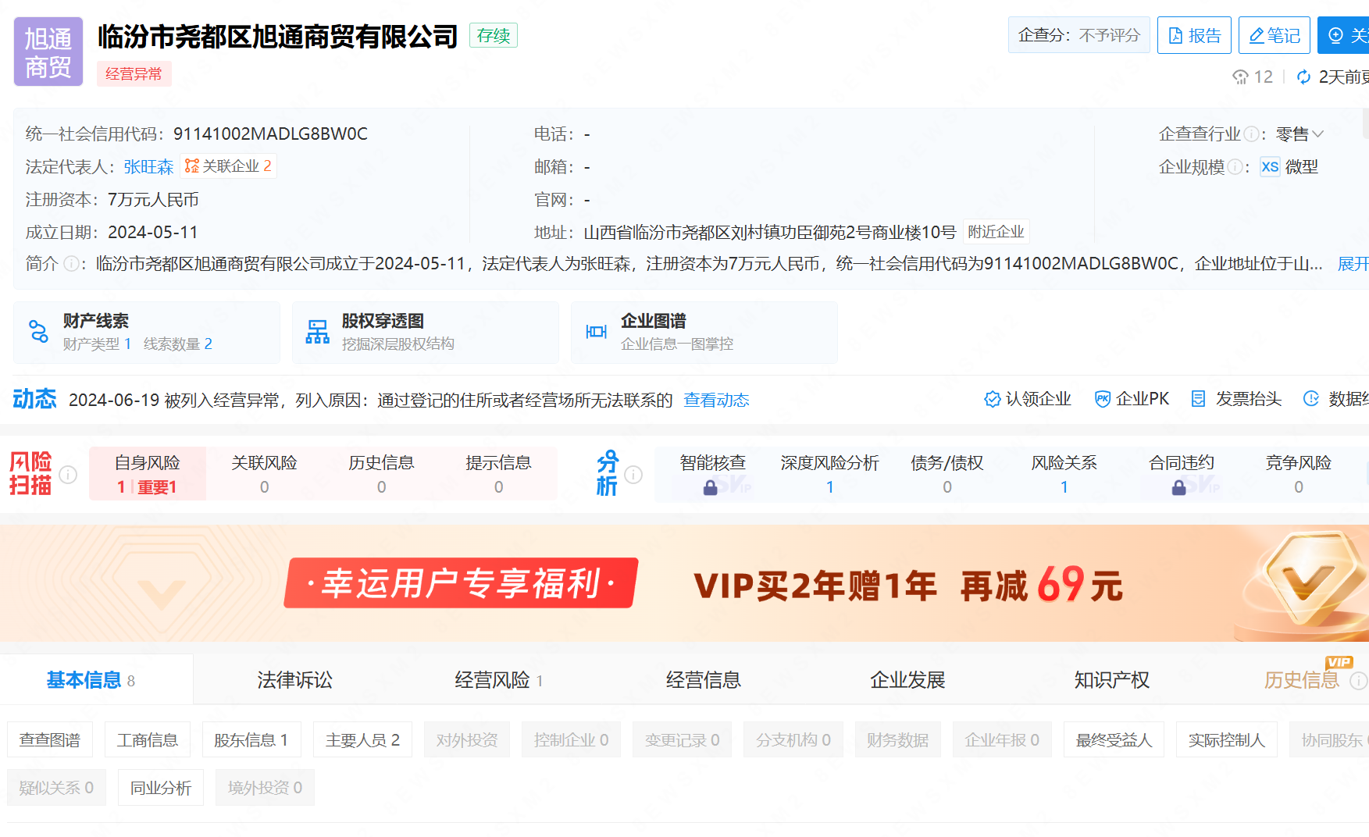
Task: Open the 经营信息 tab
Action: coord(703,680)
